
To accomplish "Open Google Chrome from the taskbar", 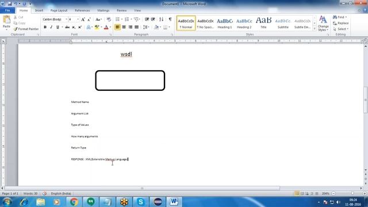I will pyautogui.click(x=74, y=202).
